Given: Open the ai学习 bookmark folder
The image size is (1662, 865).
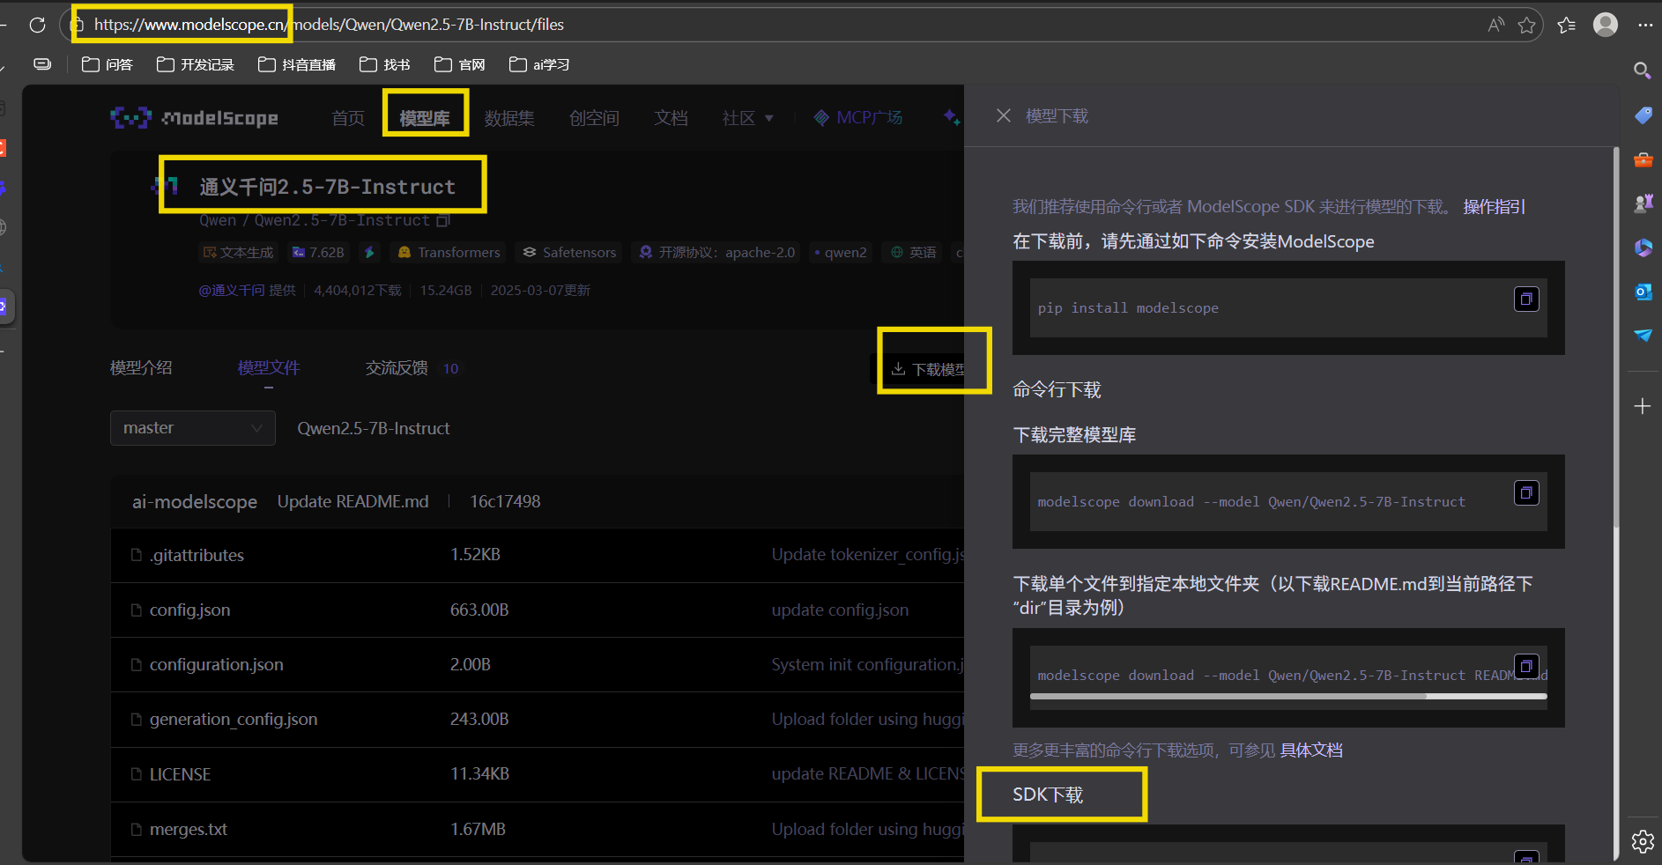Looking at the screenshot, I should coord(539,64).
